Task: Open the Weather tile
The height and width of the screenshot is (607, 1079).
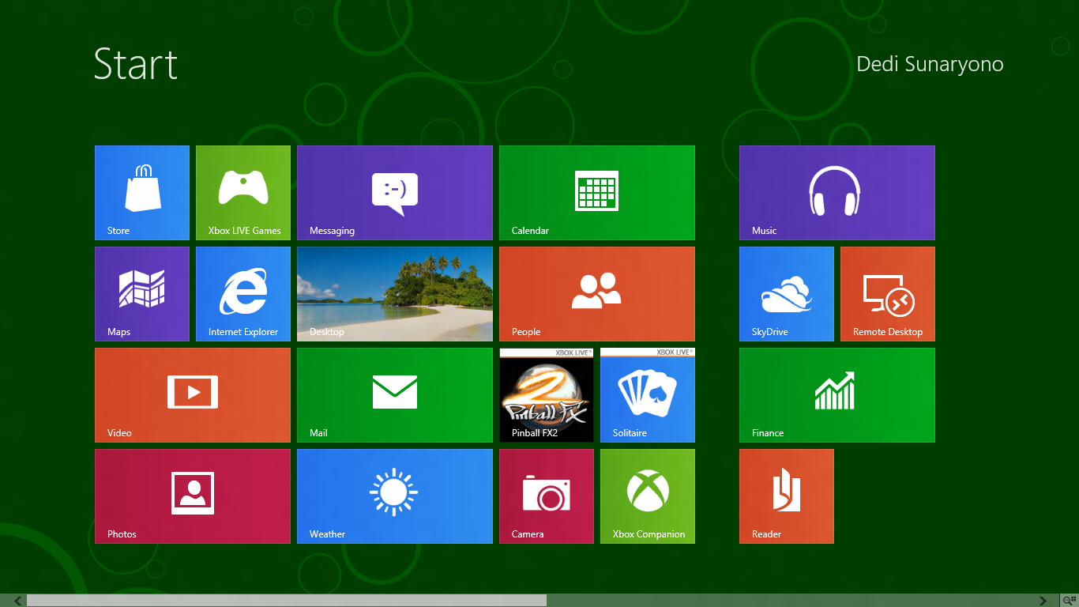Action: click(395, 496)
